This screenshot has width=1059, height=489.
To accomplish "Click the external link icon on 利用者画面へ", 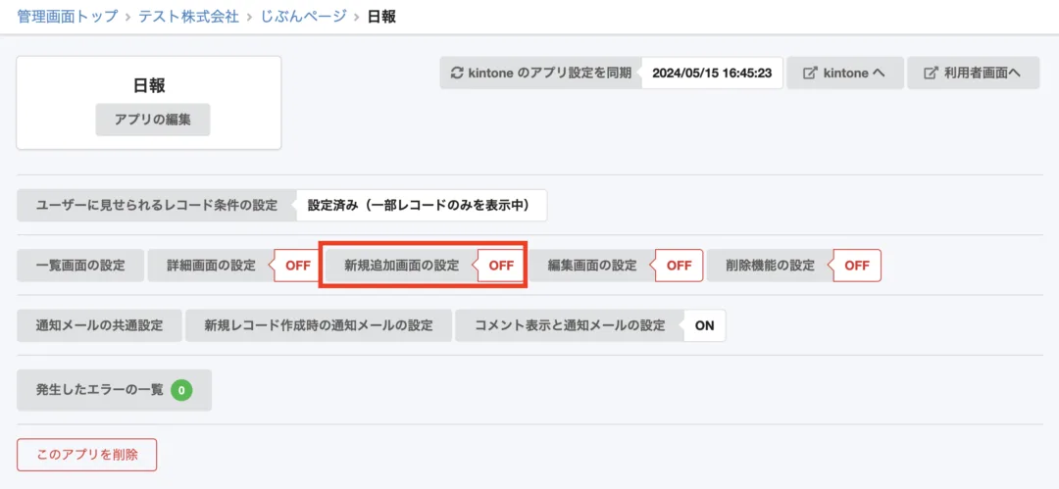I will pyautogui.click(x=930, y=73).
